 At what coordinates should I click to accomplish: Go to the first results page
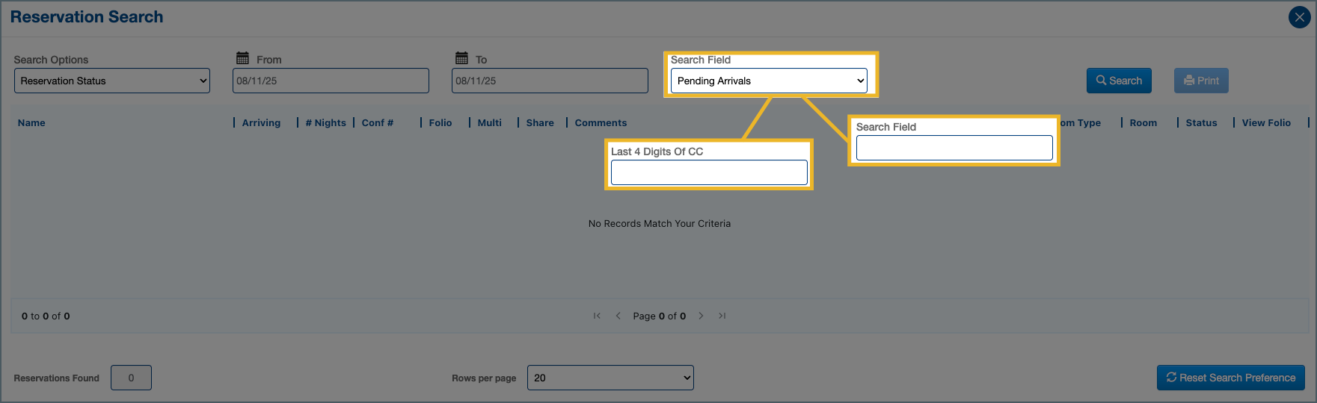click(x=597, y=316)
